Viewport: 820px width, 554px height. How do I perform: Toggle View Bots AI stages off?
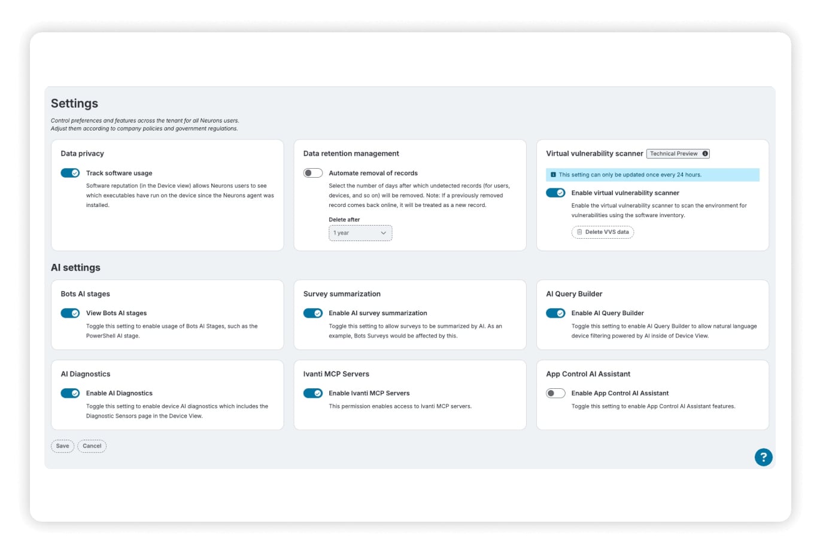click(x=70, y=313)
